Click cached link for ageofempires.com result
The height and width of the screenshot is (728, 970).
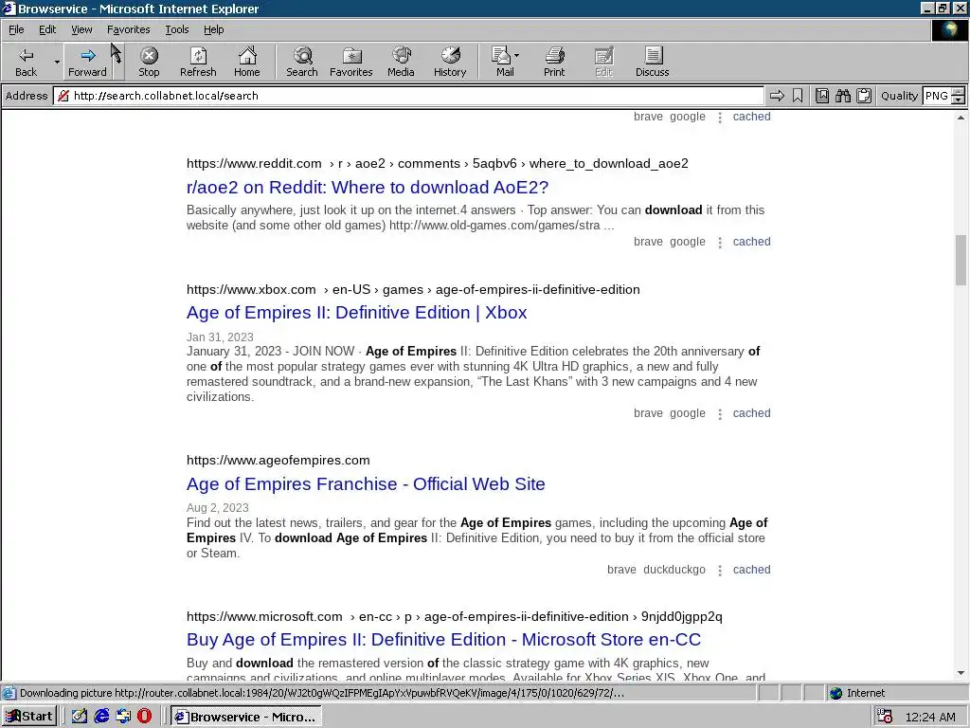tap(751, 570)
